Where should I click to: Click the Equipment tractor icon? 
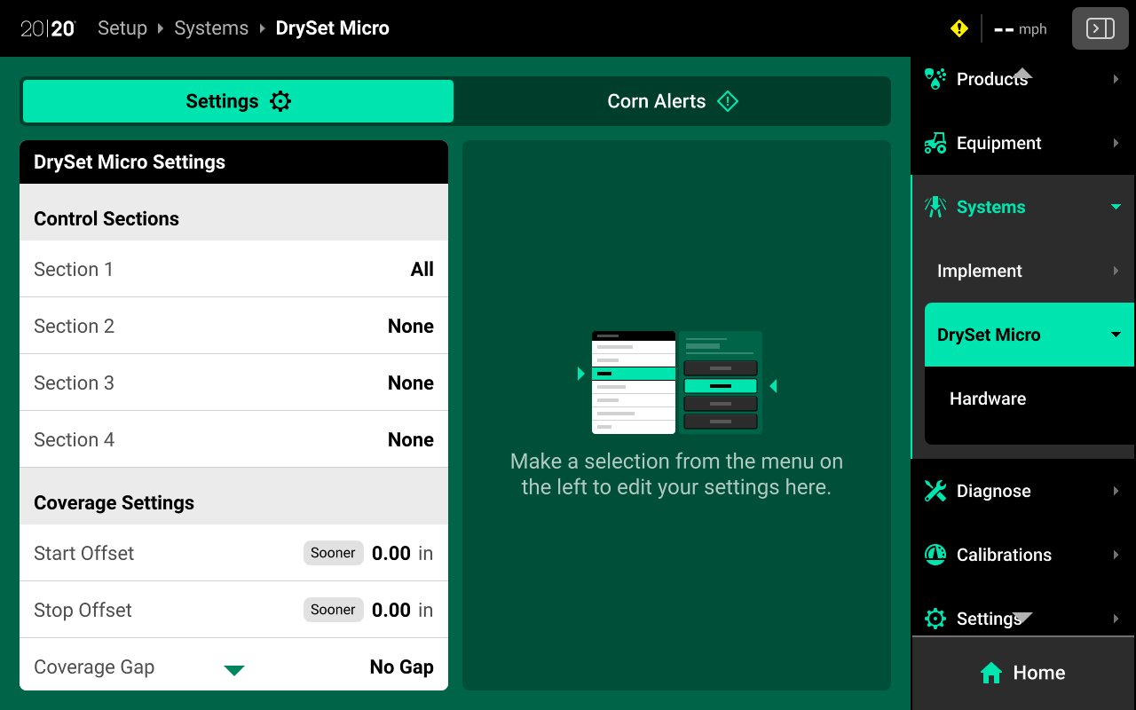pyautogui.click(x=935, y=143)
